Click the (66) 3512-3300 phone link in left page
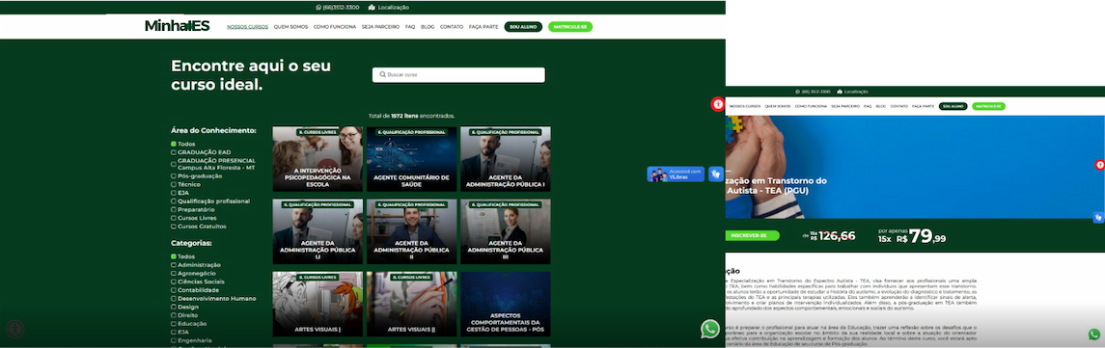 341,7
